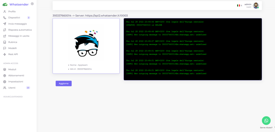
Task: Click the Utenti count badge 23
Action: [28, 88]
